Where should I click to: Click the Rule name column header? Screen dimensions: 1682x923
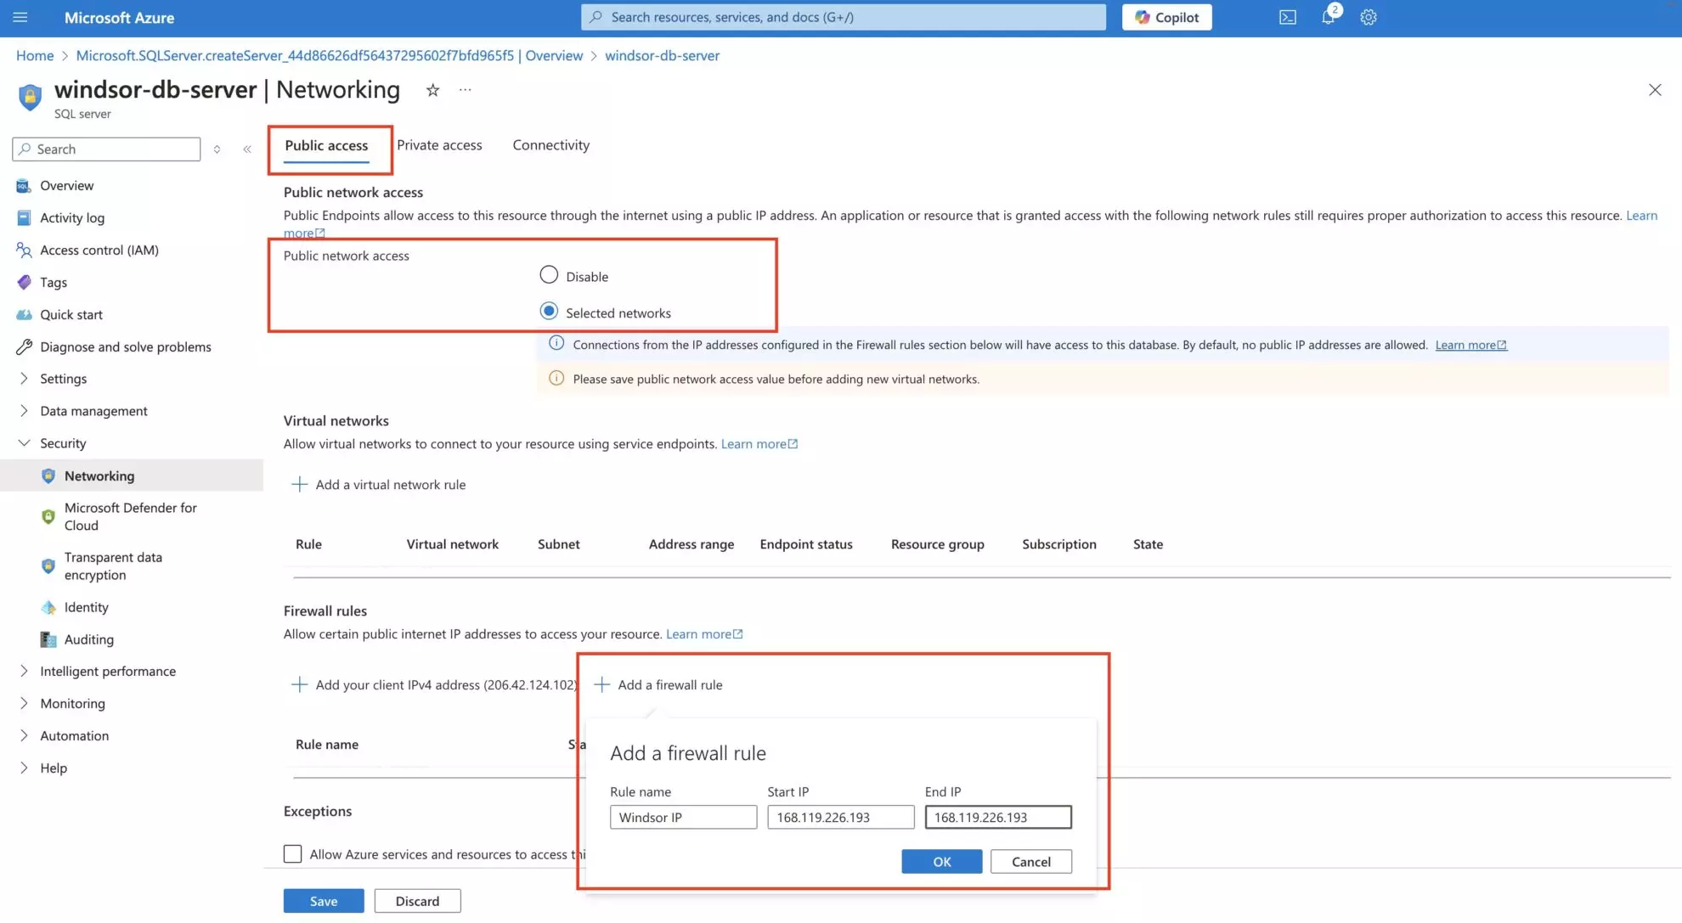click(x=327, y=745)
